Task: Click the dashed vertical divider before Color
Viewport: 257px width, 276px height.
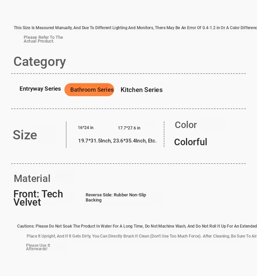Action: [x=164, y=134]
